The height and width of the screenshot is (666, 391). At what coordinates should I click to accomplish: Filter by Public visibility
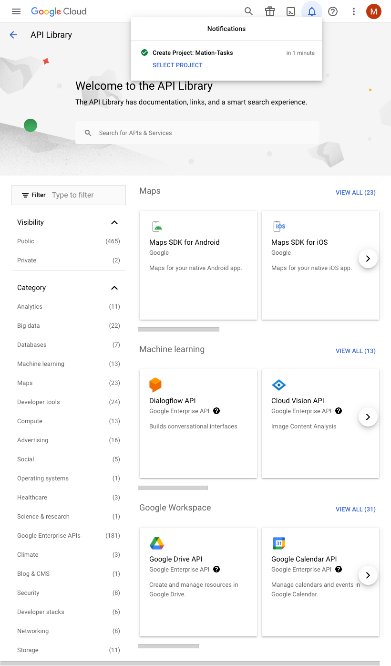tap(69, 241)
